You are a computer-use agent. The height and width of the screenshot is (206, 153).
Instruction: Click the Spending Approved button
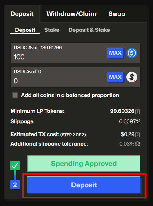(x=84, y=164)
